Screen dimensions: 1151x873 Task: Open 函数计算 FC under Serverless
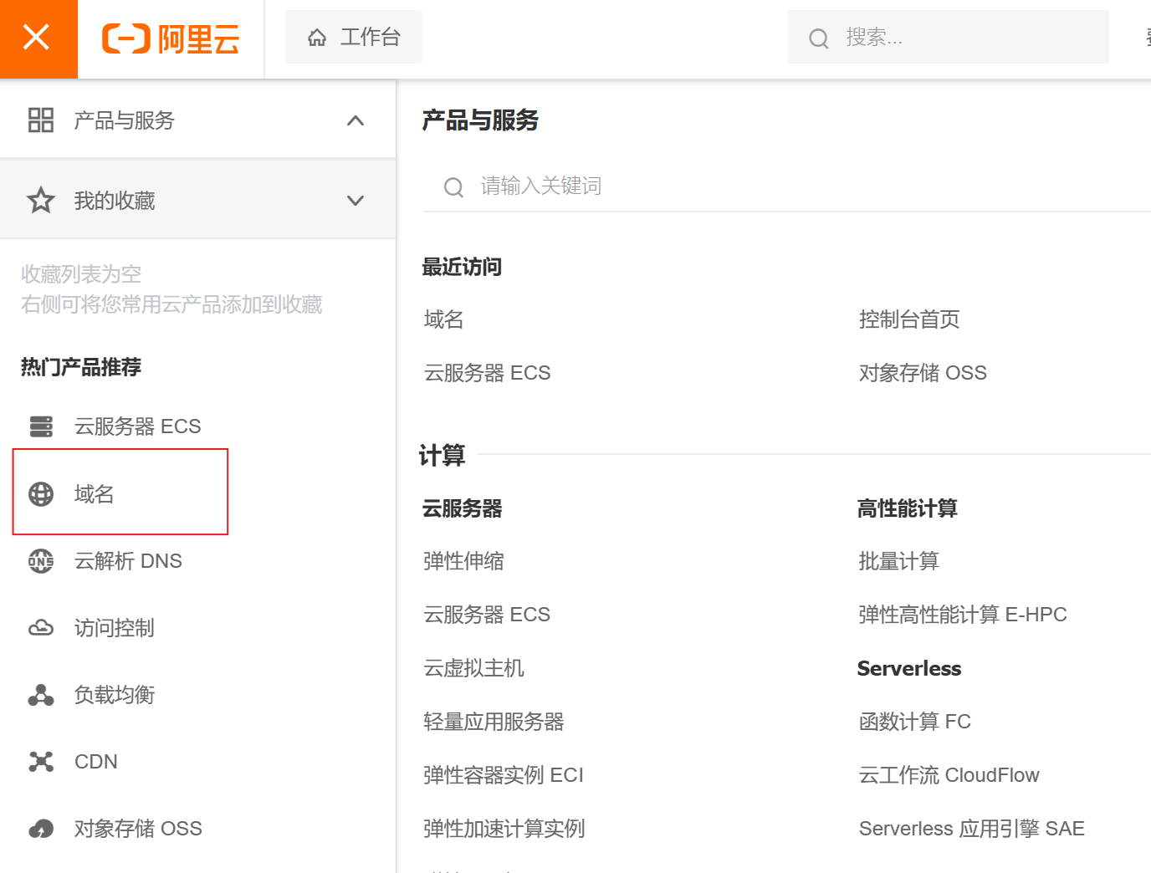click(x=914, y=722)
